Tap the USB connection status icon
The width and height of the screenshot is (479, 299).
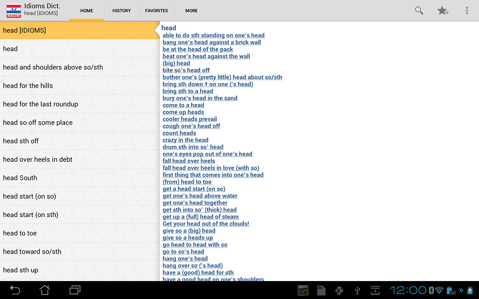(x=357, y=290)
